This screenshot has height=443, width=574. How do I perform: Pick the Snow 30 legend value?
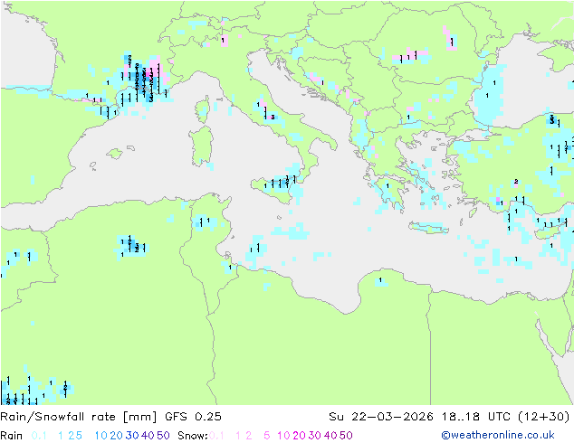315,436
